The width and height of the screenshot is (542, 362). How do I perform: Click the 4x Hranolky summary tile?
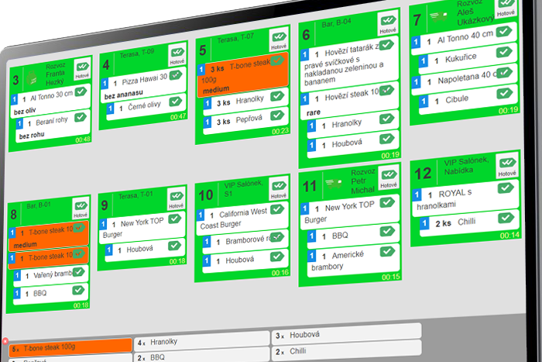200,342
